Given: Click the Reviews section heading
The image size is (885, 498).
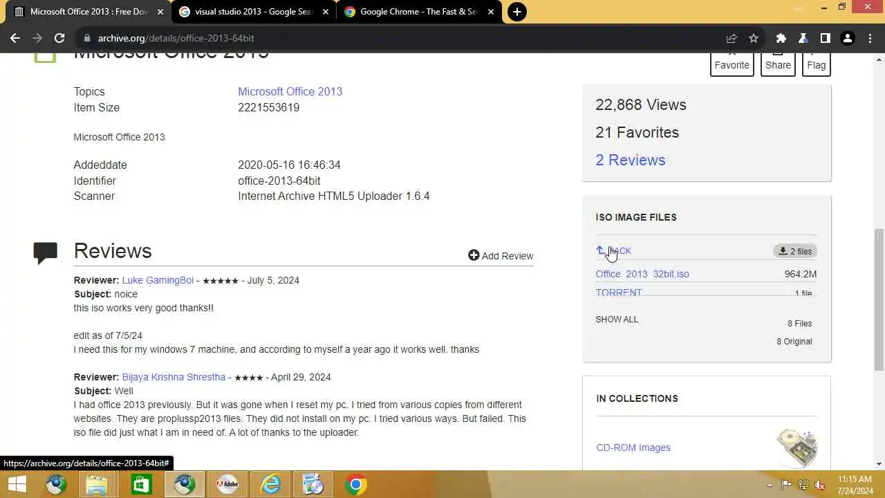Looking at the screenshot, I should (113, 251).
